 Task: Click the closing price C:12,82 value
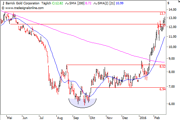(58, 3)
